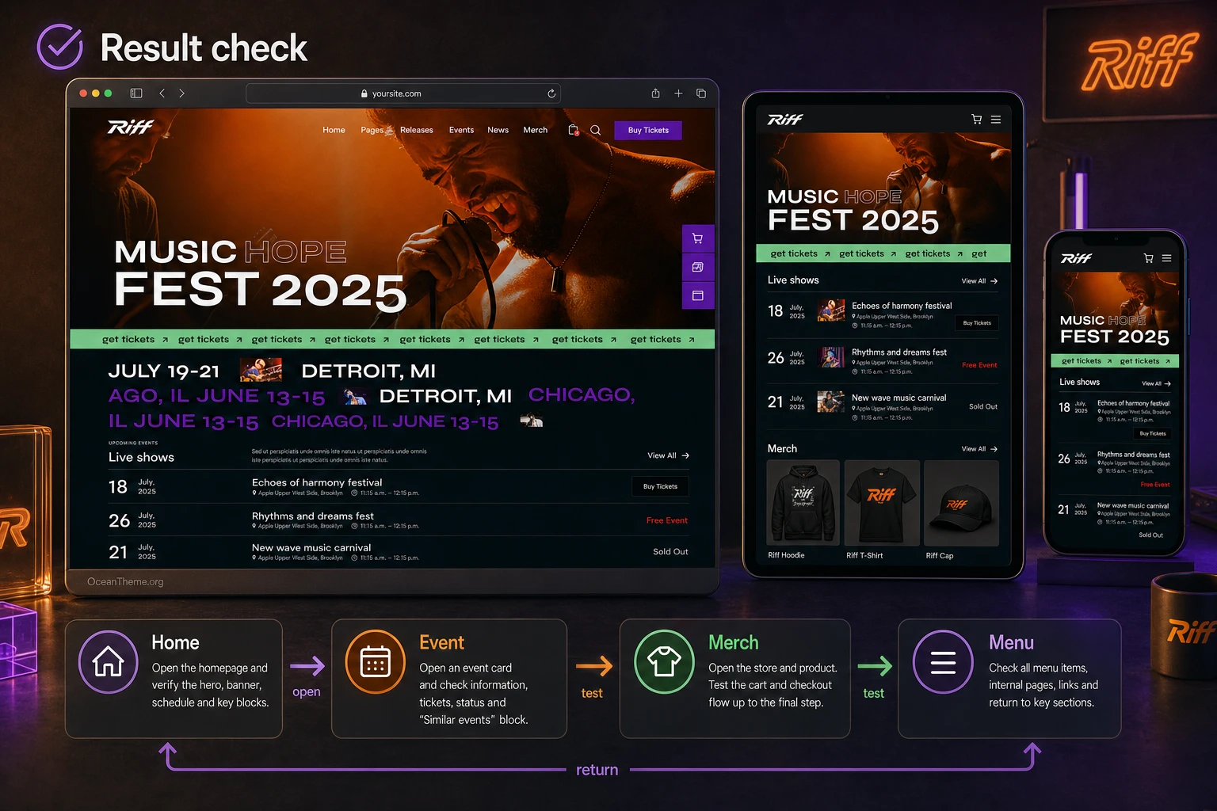This screenshot has height=811, width=1217.
Task: Go back with the browser back arrow
Action: 162,93
